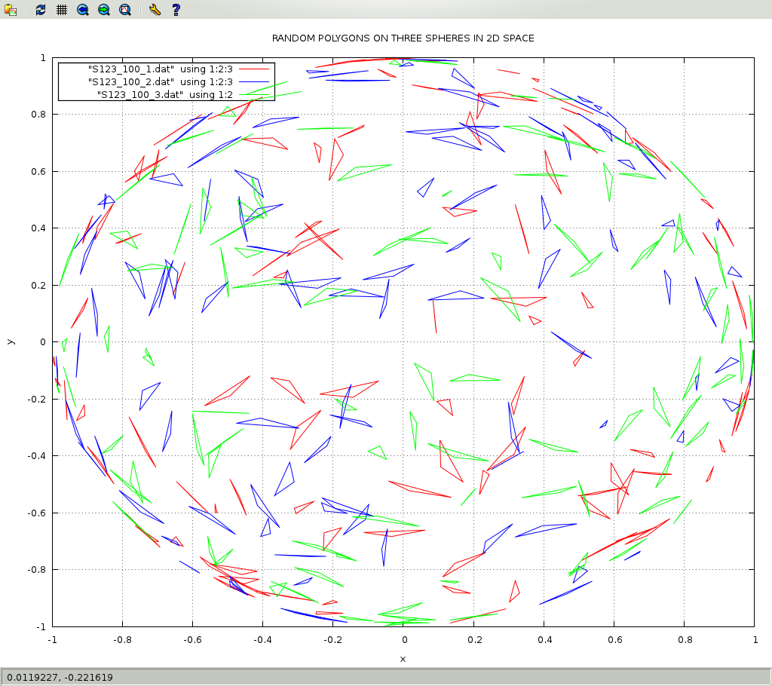
Task: Toggle the grid display icon
Action: [x=62, y=10]
